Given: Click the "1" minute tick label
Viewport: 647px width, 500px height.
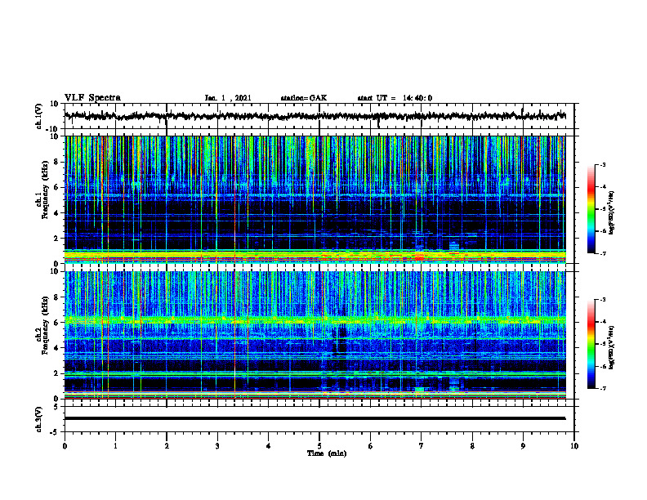Looking at the screenshot, I should (115, 446).
